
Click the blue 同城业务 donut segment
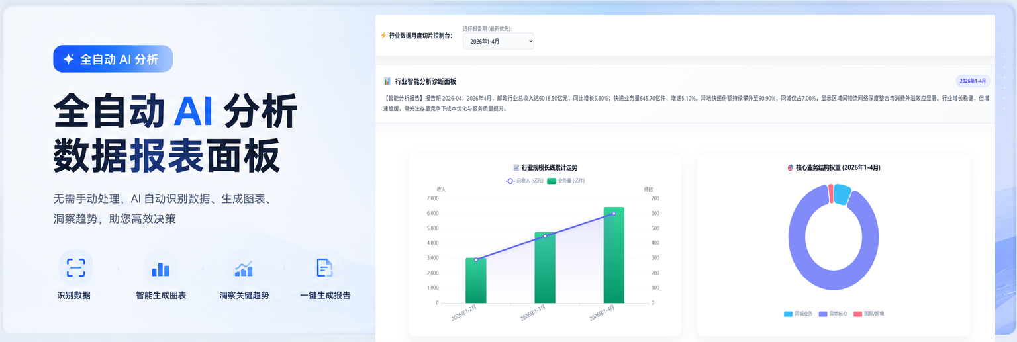[842, 194]
